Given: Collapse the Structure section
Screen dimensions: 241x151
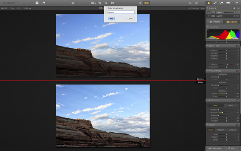Looking at the screenshot, I should (207, 100).
